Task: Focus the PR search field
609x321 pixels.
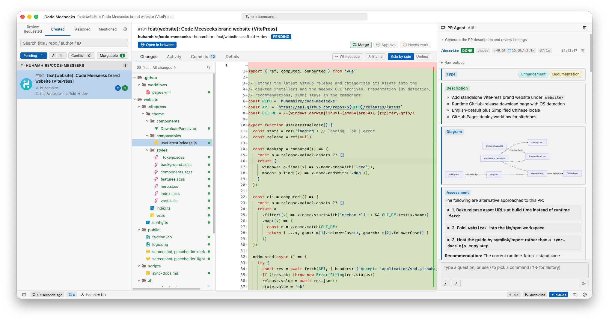Action: click(74, 43)
